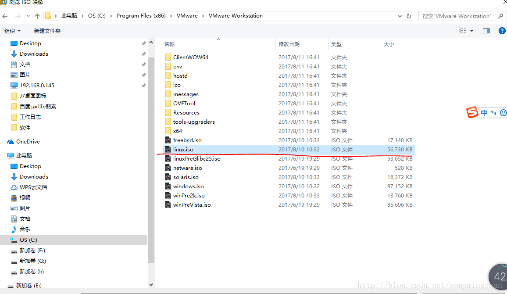Select the messages folder
Image resolution: width=507 pixels, height=294 pixels.
click(x=186, y=94)
